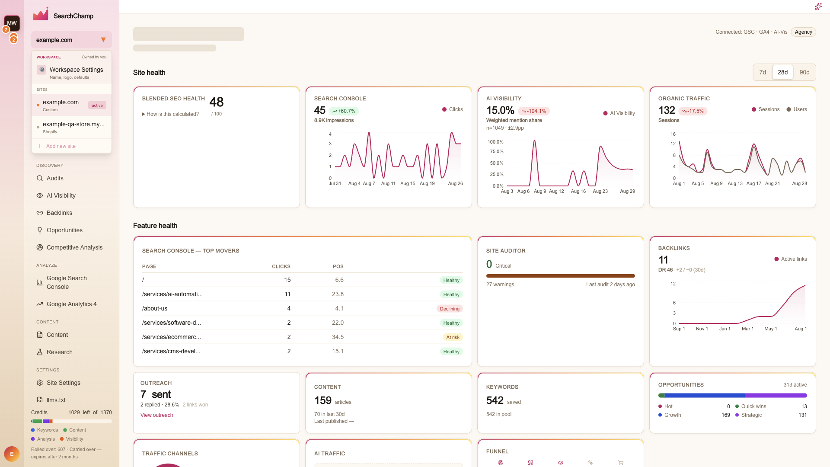Switch to example-qa-store Shopify site
The image size is (830, 467).
click(71, 128)
